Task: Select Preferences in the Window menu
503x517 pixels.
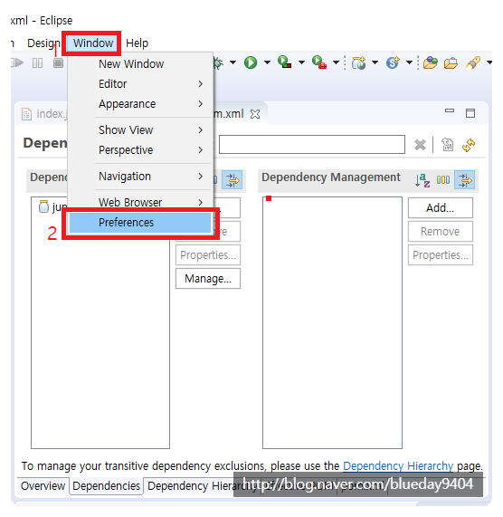Action: tap(140, 223)
